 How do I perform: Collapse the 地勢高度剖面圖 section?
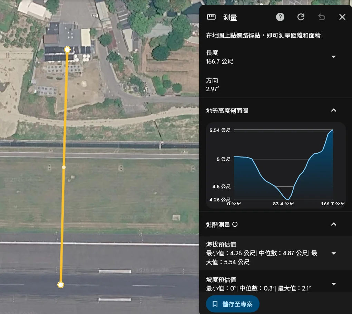(x=334, y=110)
